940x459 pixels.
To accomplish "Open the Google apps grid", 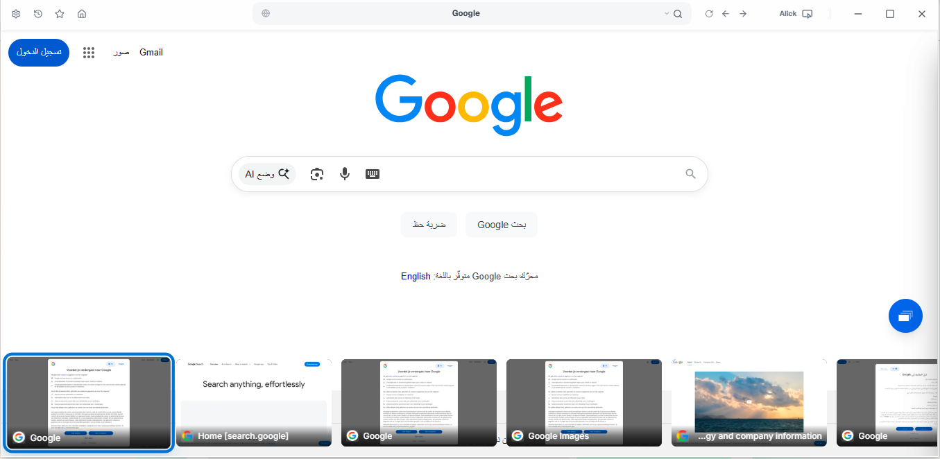I will [x=89, y=53].
